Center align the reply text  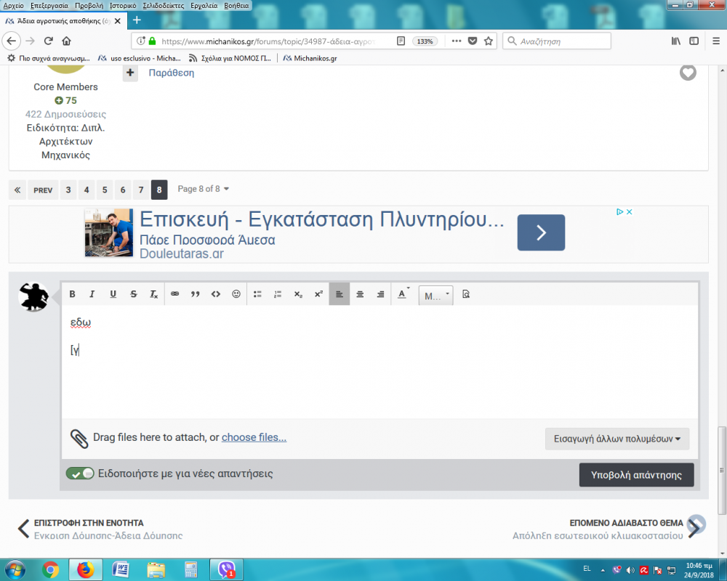[360, 294]
